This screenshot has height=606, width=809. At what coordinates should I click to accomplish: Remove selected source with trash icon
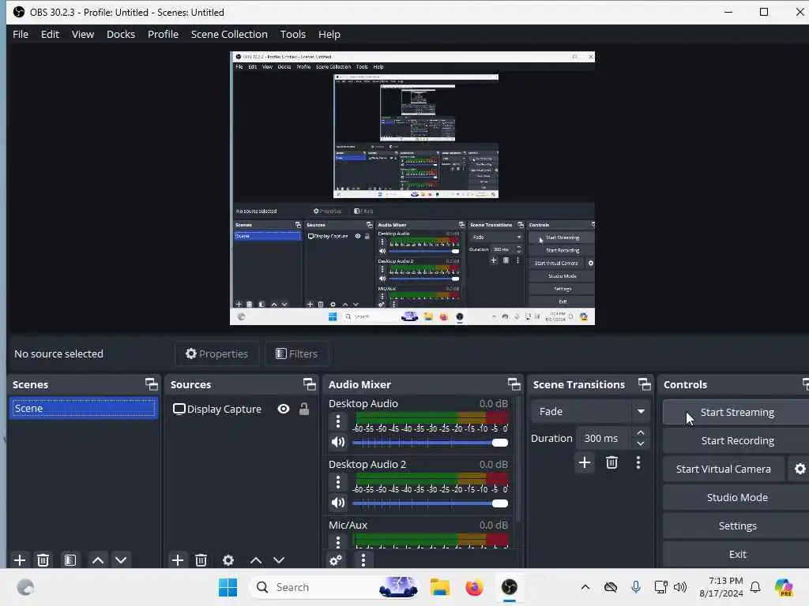(x=201, y=559)
